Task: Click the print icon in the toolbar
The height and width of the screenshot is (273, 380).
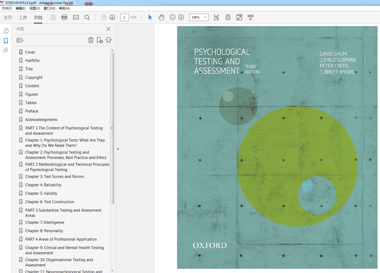Action: (64, 17)
